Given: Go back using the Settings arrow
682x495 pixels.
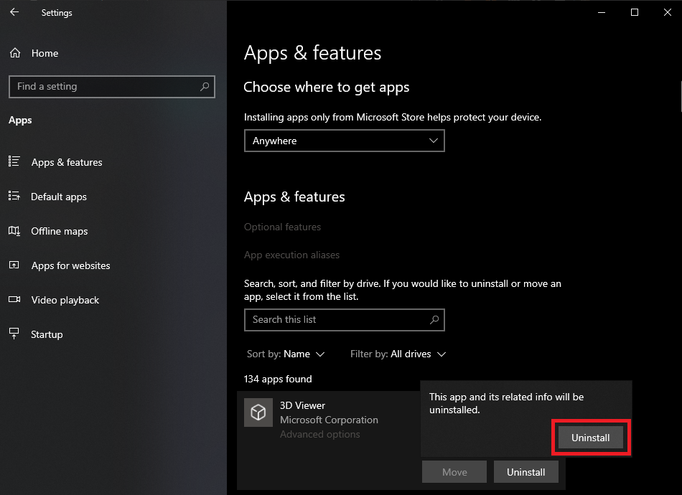Looking at the screenshot, I should pyautogui.click(x=14, y=12).
